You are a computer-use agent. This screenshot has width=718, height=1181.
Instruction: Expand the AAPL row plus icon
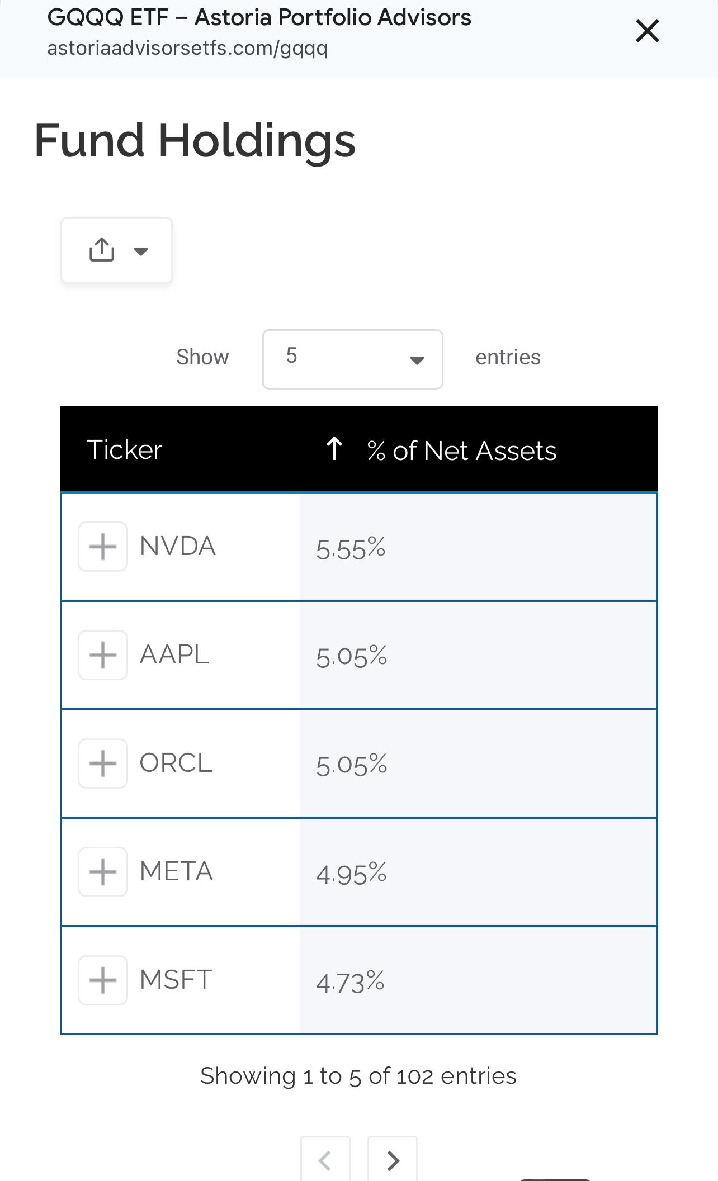click(103, 655)
